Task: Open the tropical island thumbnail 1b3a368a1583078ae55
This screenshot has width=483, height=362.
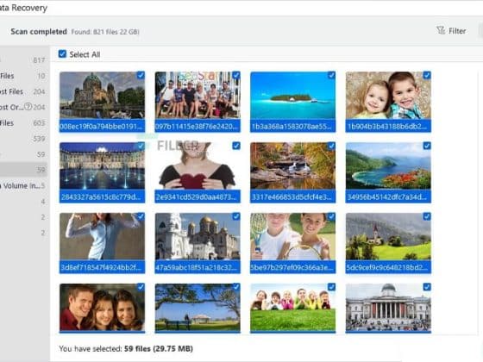Action: pyautogui.click(x=293, y=95)
